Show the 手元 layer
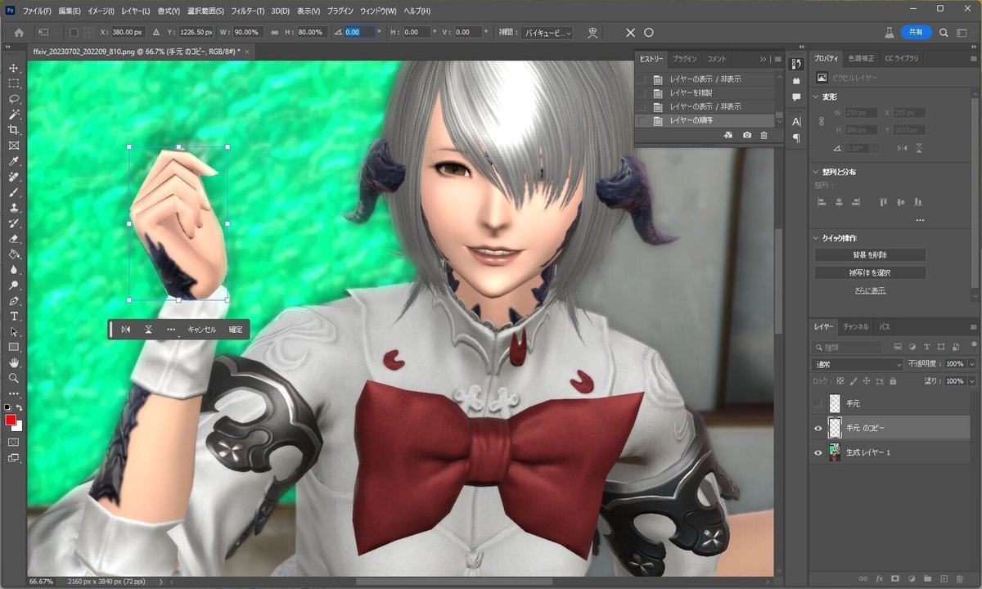This screenshot has width=982, height=589. pos(818,403)
